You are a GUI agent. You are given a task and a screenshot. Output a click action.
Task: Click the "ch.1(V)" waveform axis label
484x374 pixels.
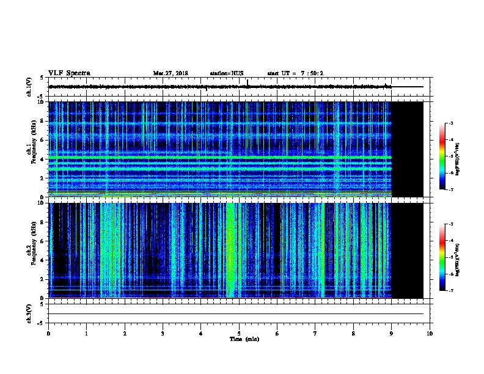pyautogui.click(x=29, y=87)
